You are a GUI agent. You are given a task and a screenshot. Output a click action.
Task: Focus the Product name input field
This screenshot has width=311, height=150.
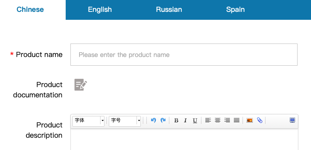[x=184, y=55]
